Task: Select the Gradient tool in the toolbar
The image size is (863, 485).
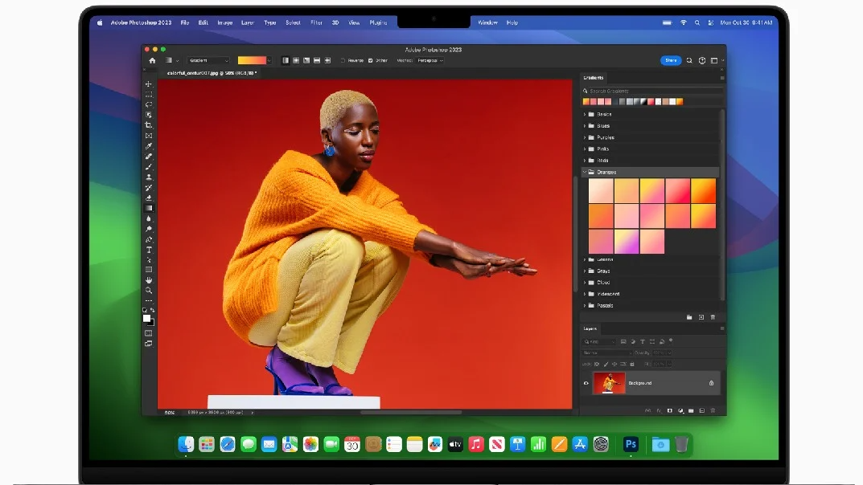Action: point(149,208)
